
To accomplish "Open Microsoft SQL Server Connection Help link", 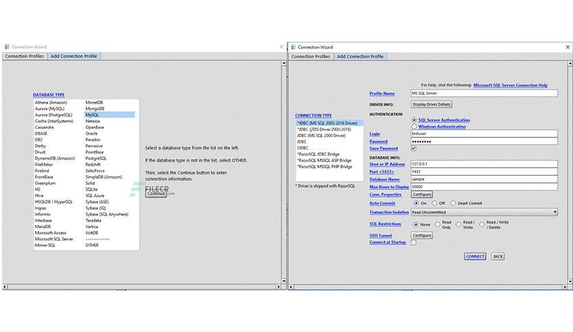I will coord(510,85).
